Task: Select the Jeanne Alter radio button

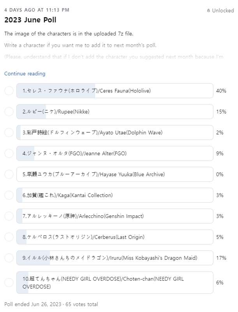Action: (x=9, y=153)
